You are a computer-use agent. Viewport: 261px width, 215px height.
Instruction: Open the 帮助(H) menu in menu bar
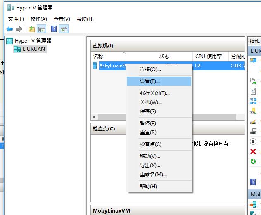pyautogui.click(x=85, y=19)
